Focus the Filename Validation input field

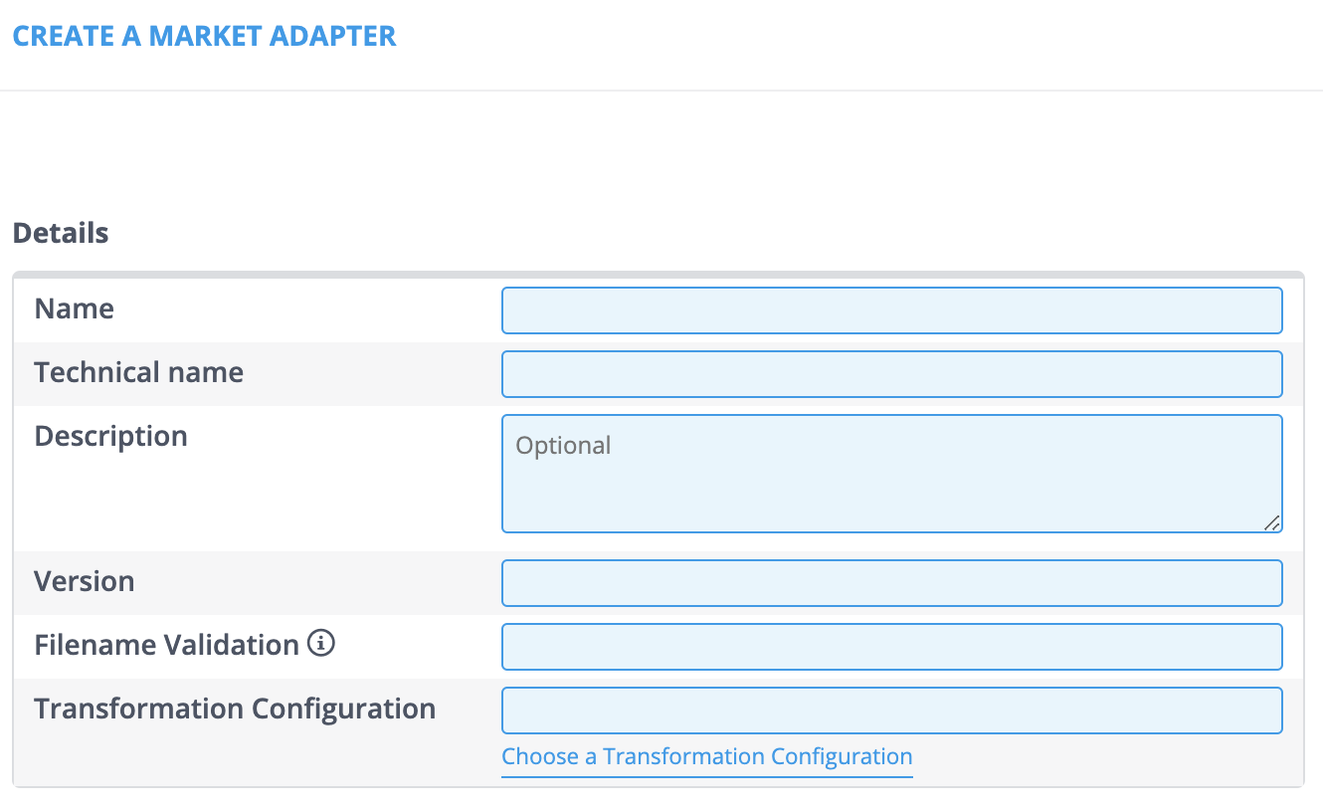point(891,647)
